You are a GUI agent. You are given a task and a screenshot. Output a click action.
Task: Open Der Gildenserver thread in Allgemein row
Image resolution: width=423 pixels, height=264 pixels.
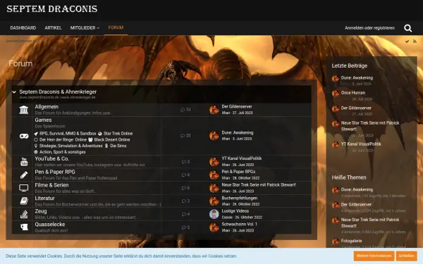click(237, 107)
